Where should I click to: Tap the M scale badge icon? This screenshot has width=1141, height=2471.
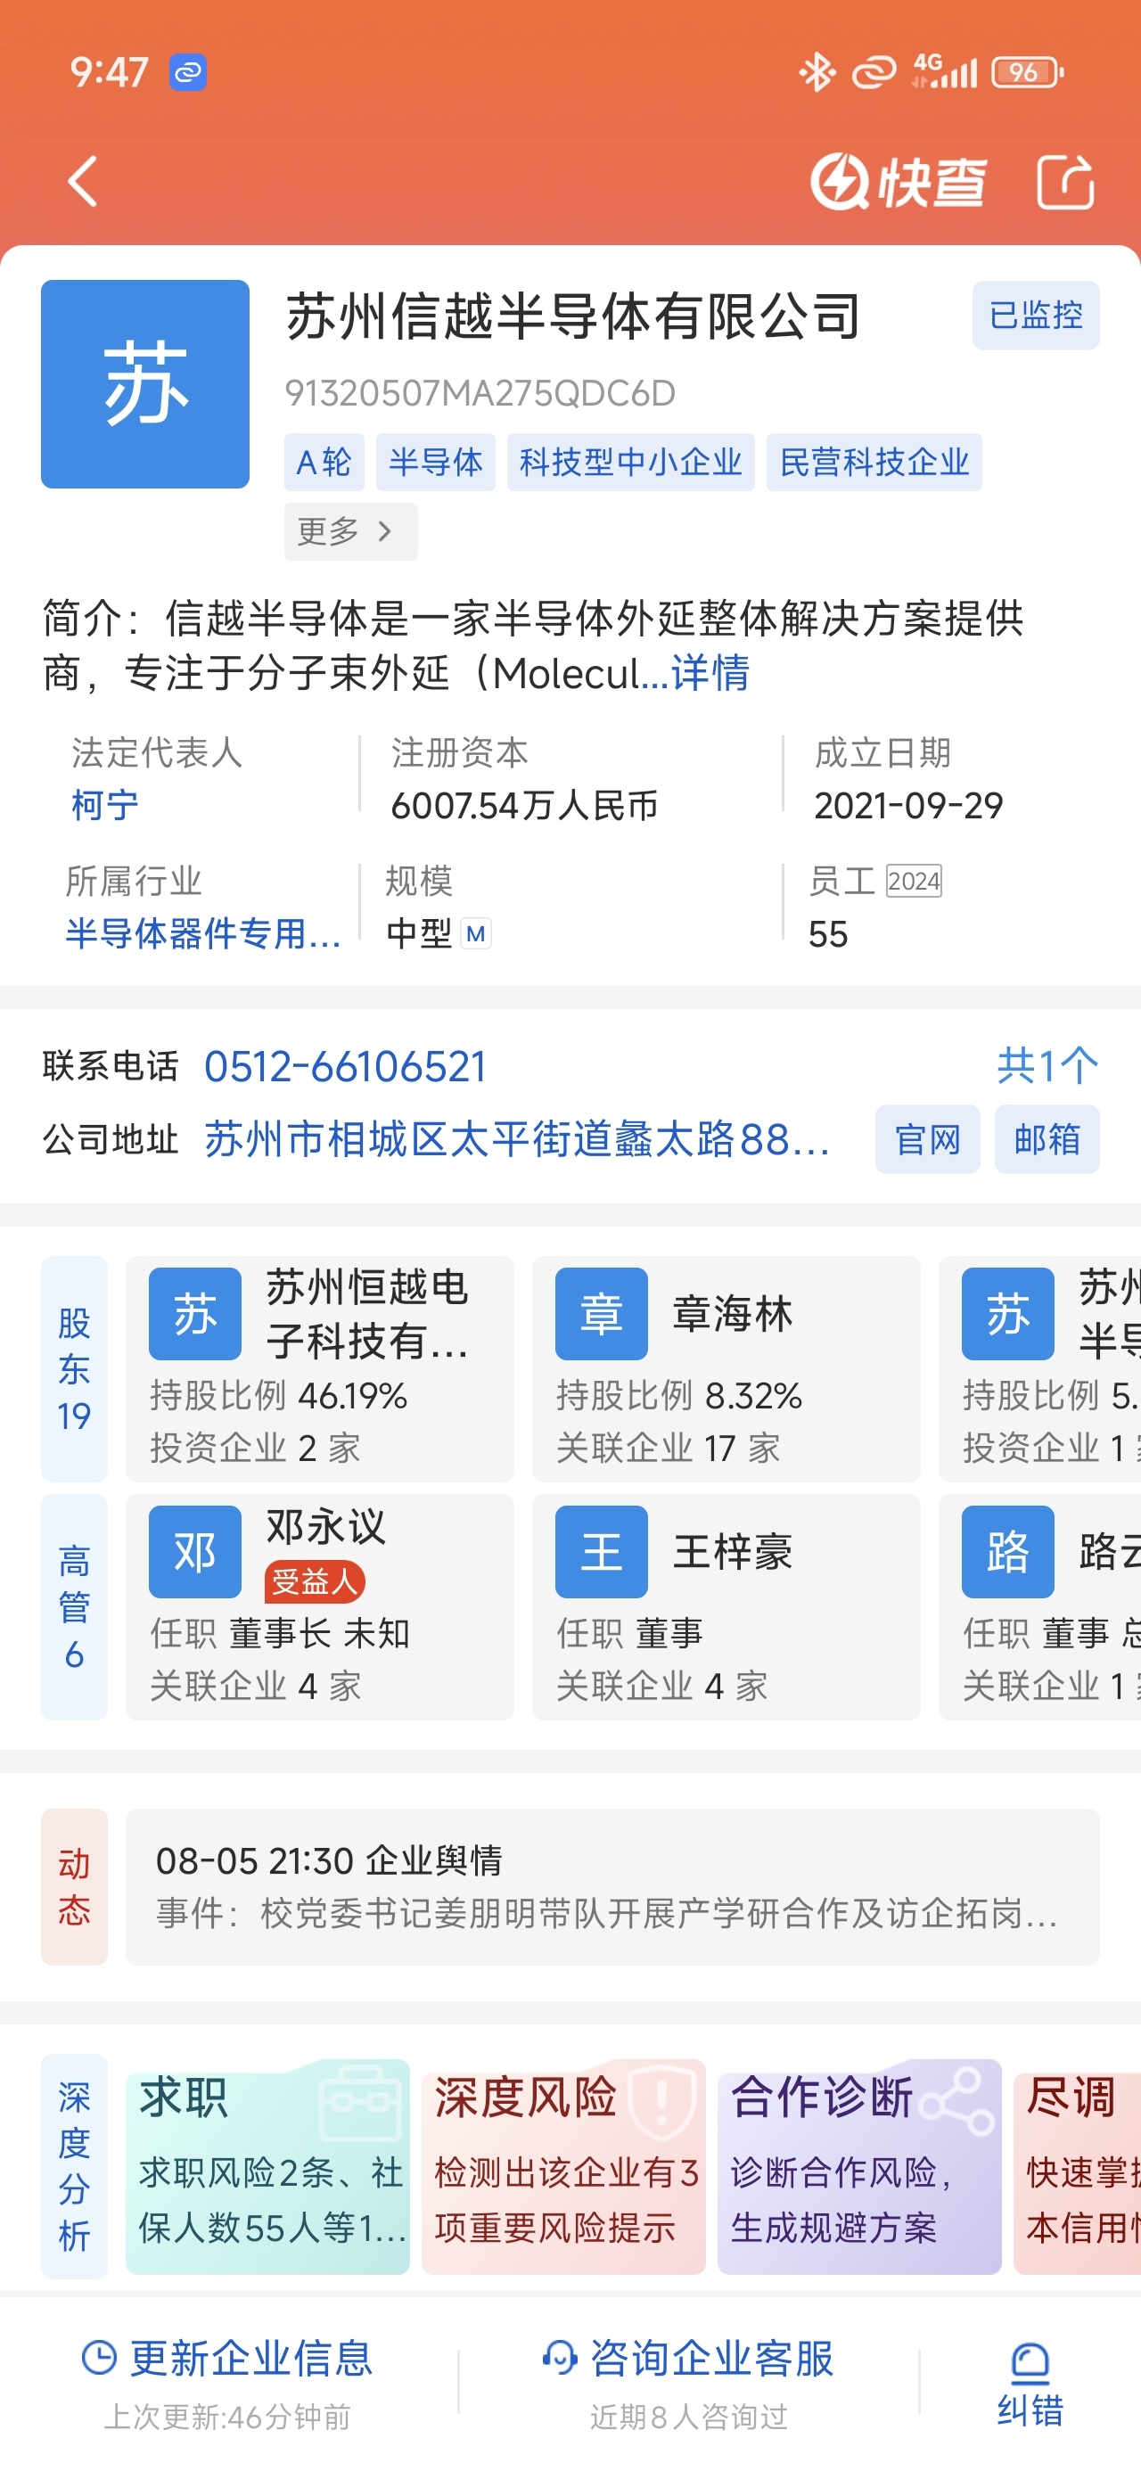[x=476, y=933]
